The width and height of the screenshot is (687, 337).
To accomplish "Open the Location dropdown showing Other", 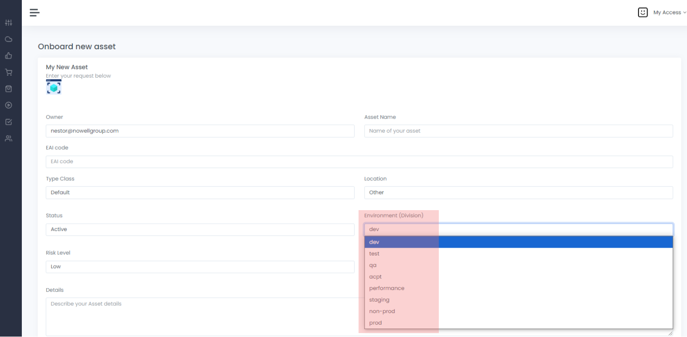I will (518, 193).
